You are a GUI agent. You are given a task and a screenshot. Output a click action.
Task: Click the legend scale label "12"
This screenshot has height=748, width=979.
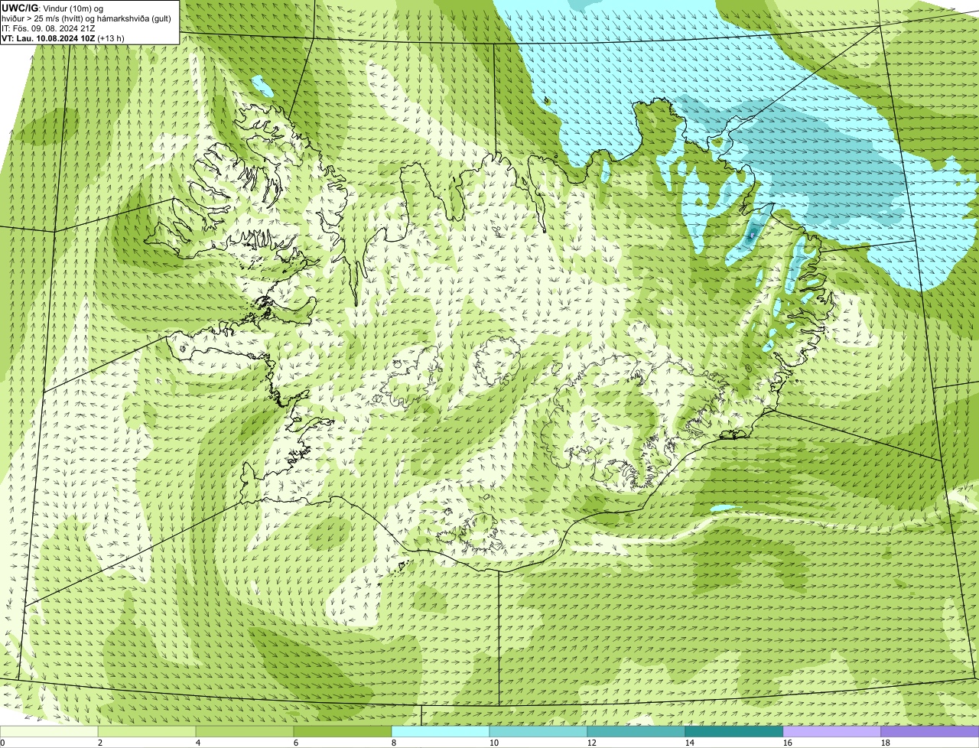pos(592,743)
